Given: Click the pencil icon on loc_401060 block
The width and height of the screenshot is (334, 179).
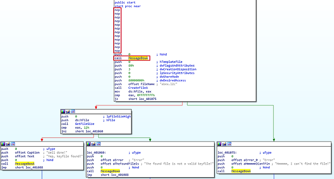Looking at the screenshot, I should [x=94, y=144].
